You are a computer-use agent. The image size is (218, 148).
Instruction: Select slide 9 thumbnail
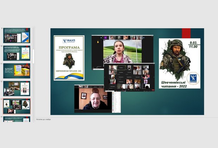click(17, 36)
